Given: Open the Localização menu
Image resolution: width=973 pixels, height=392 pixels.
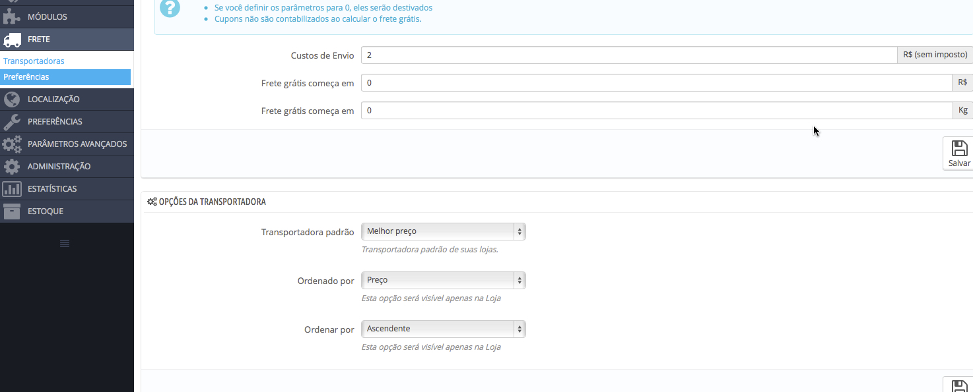Looking at the screenshot, I should pyautogui.click(x=67, y=99).
